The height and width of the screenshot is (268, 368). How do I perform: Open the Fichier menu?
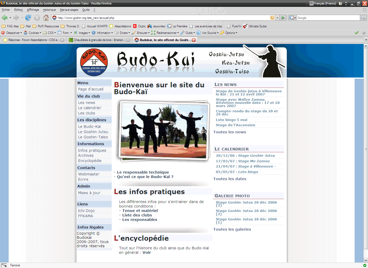[x=6, y=10]
